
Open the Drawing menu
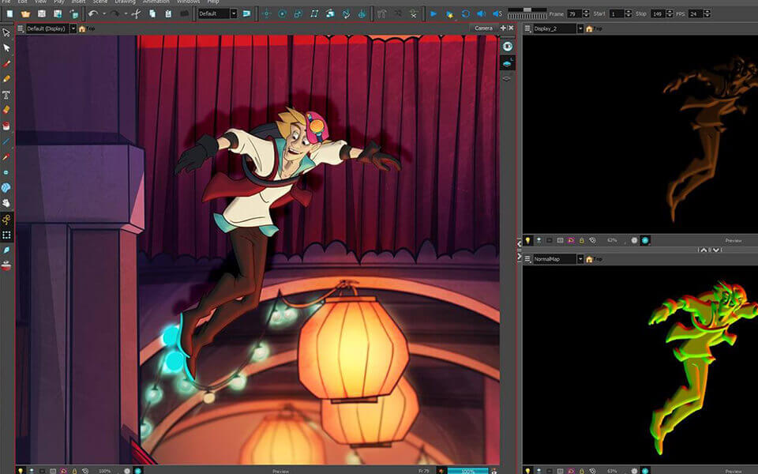(x=125, y=2)
